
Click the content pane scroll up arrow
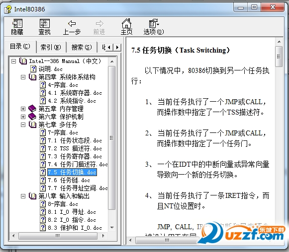click(x=279, y=42)
